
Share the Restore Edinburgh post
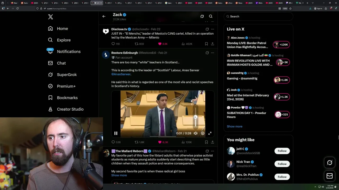coord(212,142)
